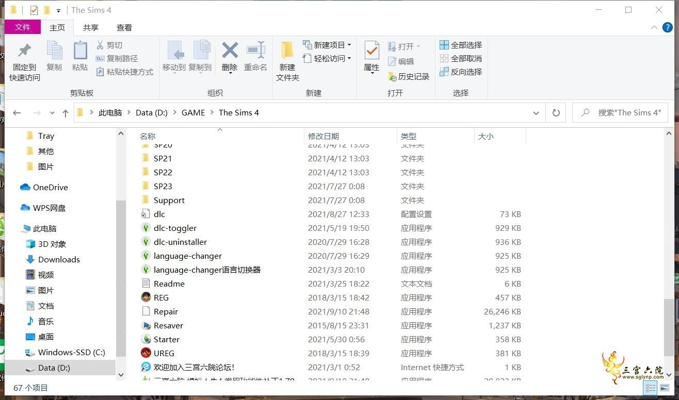Select the REG application file

(161, 297)
